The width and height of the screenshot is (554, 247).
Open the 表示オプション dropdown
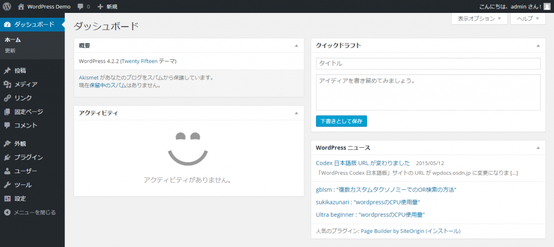479,19
